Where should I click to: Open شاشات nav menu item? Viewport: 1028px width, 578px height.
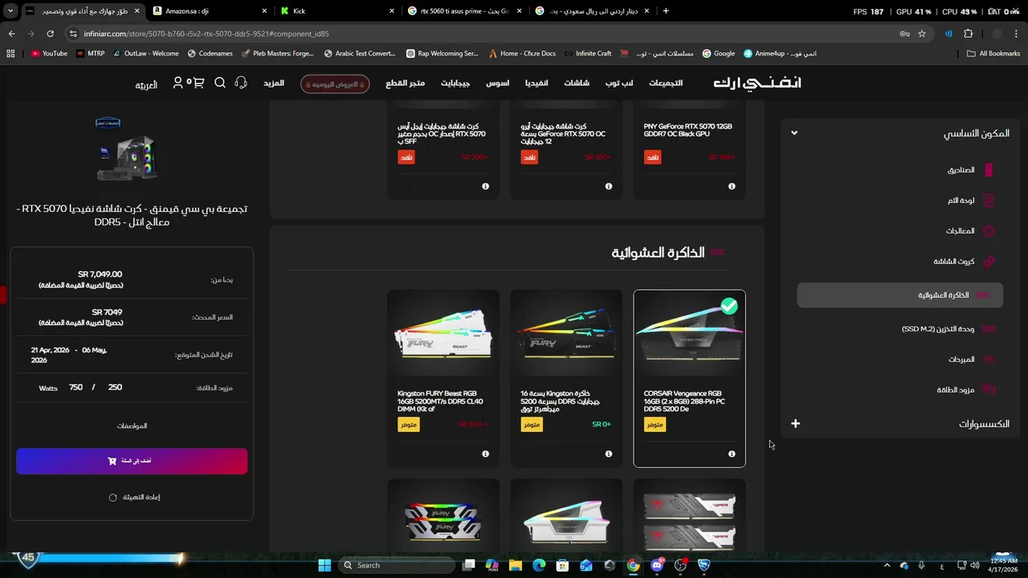tap(577, 83)
